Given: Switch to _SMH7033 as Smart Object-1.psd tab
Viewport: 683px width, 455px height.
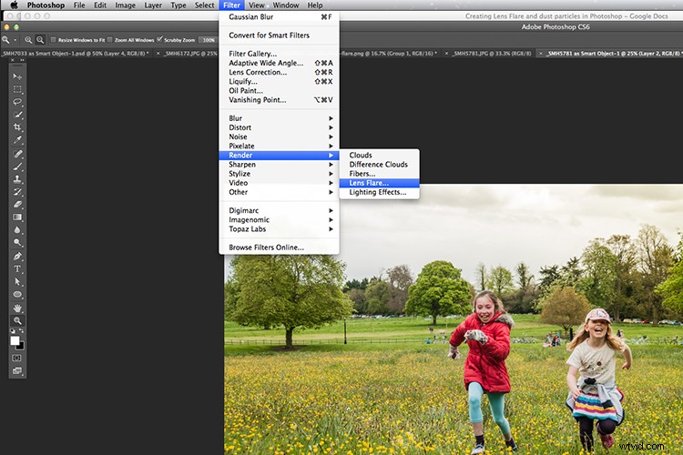Looking at the screenshot, I should tap(76, 54).
